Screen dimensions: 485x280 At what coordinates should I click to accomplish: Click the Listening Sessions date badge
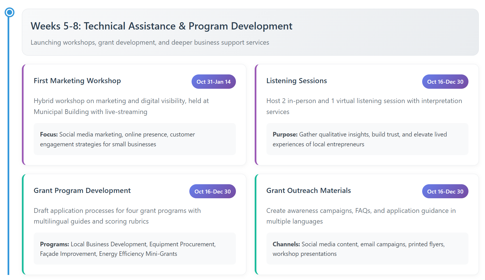[445, 82]
